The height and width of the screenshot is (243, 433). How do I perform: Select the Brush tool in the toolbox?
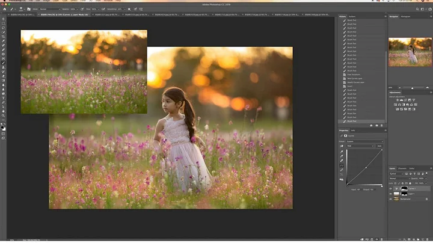pyautogui.click(x=4, y=63)
